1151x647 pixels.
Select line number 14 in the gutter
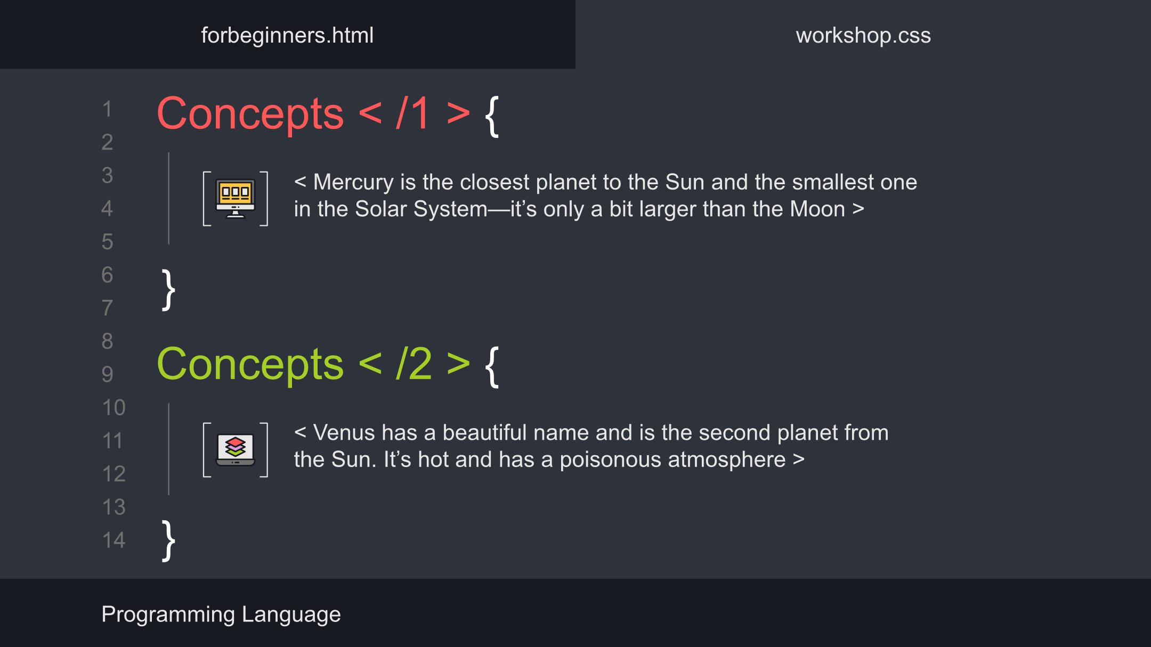pyautogui.click(x=114, y=540)
